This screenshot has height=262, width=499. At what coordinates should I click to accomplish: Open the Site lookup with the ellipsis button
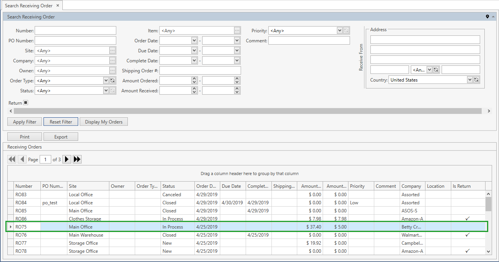113,50
